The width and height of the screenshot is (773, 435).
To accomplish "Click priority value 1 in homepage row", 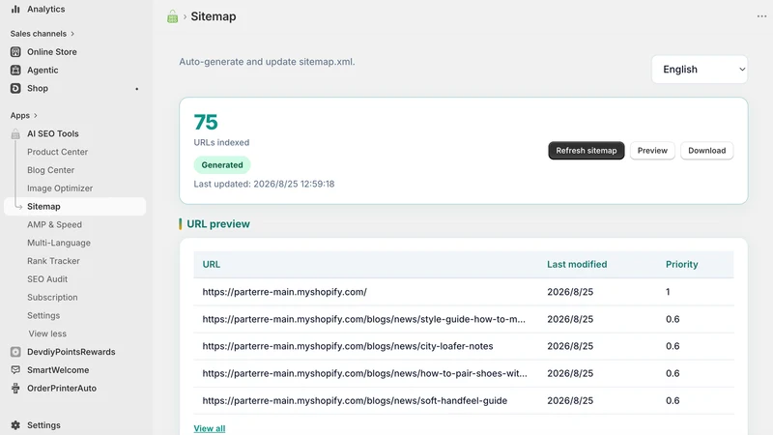I will coord(668,292).
